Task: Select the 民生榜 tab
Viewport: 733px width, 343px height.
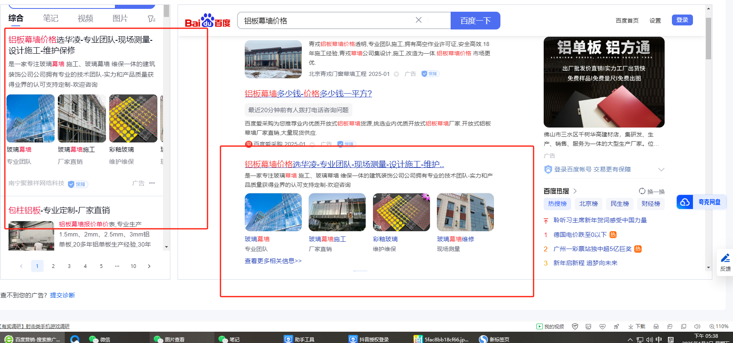Action: click(x=620, y=204)
